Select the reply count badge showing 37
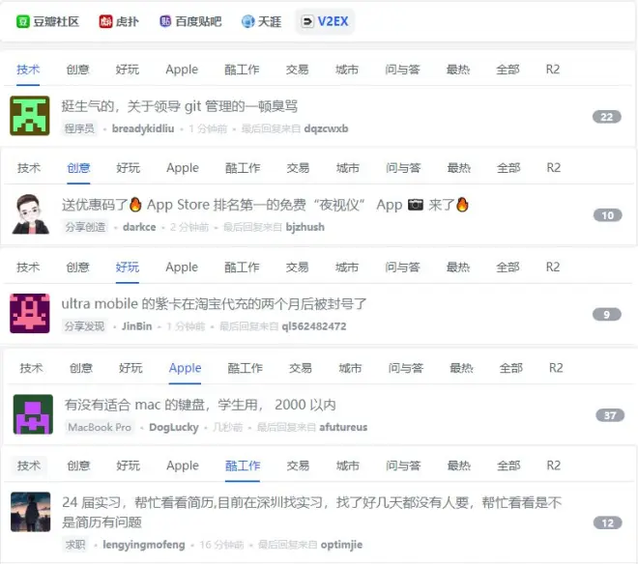 click(x=610, y=415)
